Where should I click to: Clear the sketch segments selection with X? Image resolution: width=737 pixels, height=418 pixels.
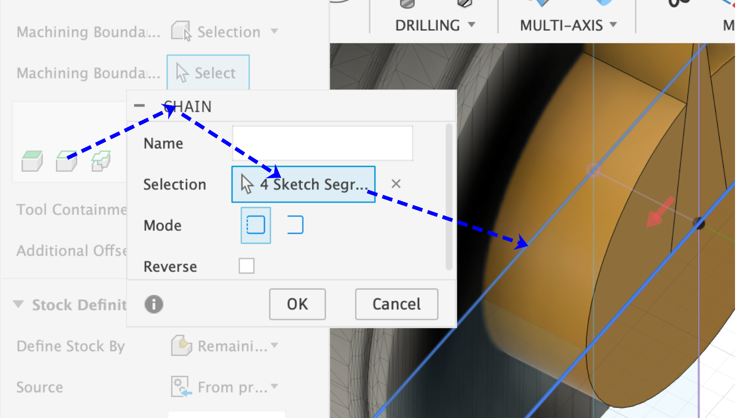[396, 184]
